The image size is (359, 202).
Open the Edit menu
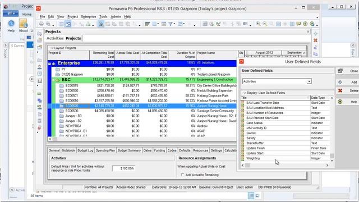coord(51,17)
